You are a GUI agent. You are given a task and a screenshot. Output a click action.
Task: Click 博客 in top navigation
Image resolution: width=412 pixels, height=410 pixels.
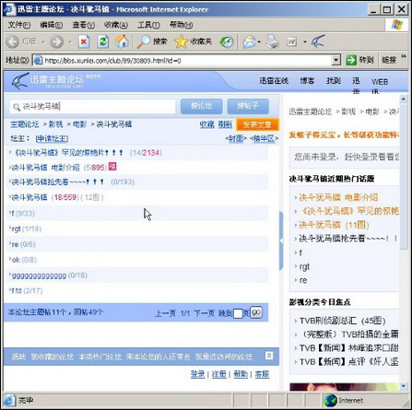pos(307,81)
